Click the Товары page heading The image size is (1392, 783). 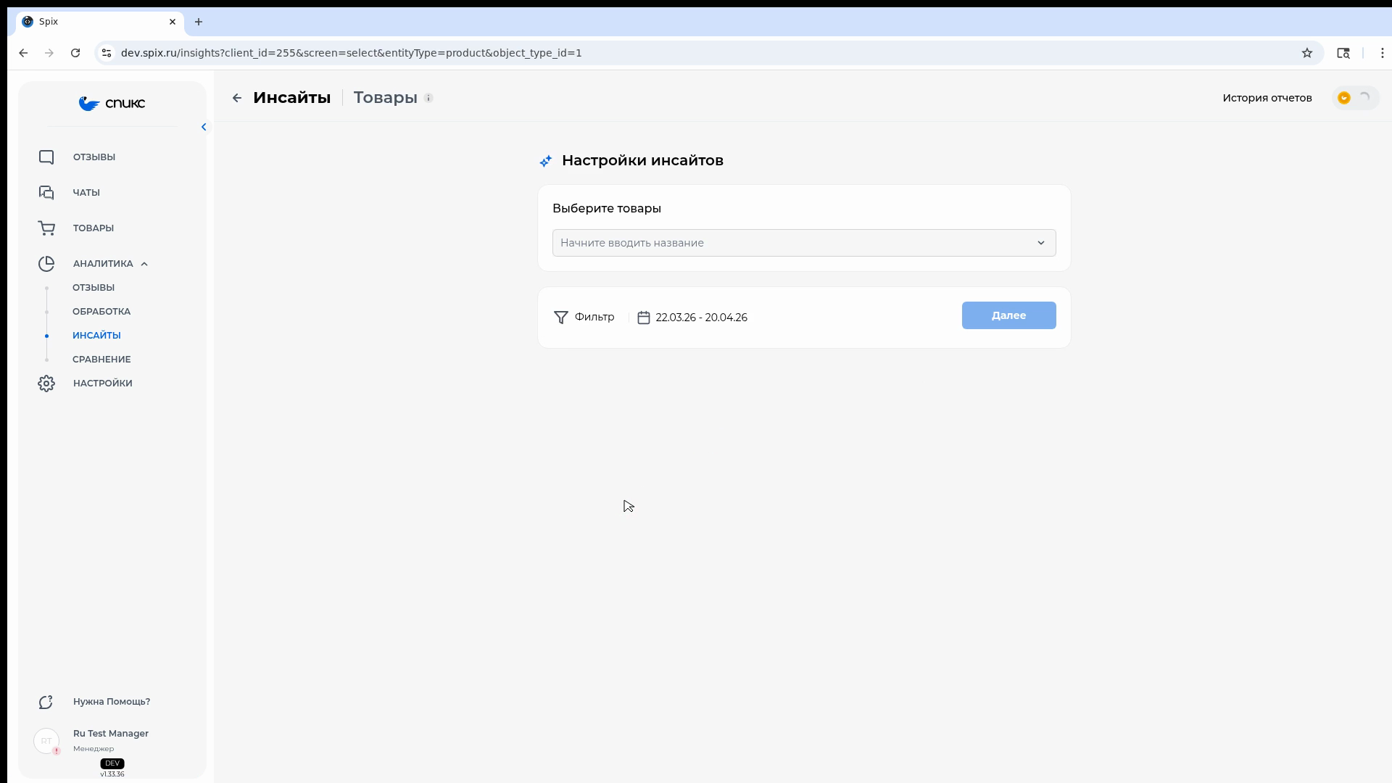(x=386, y=98)
